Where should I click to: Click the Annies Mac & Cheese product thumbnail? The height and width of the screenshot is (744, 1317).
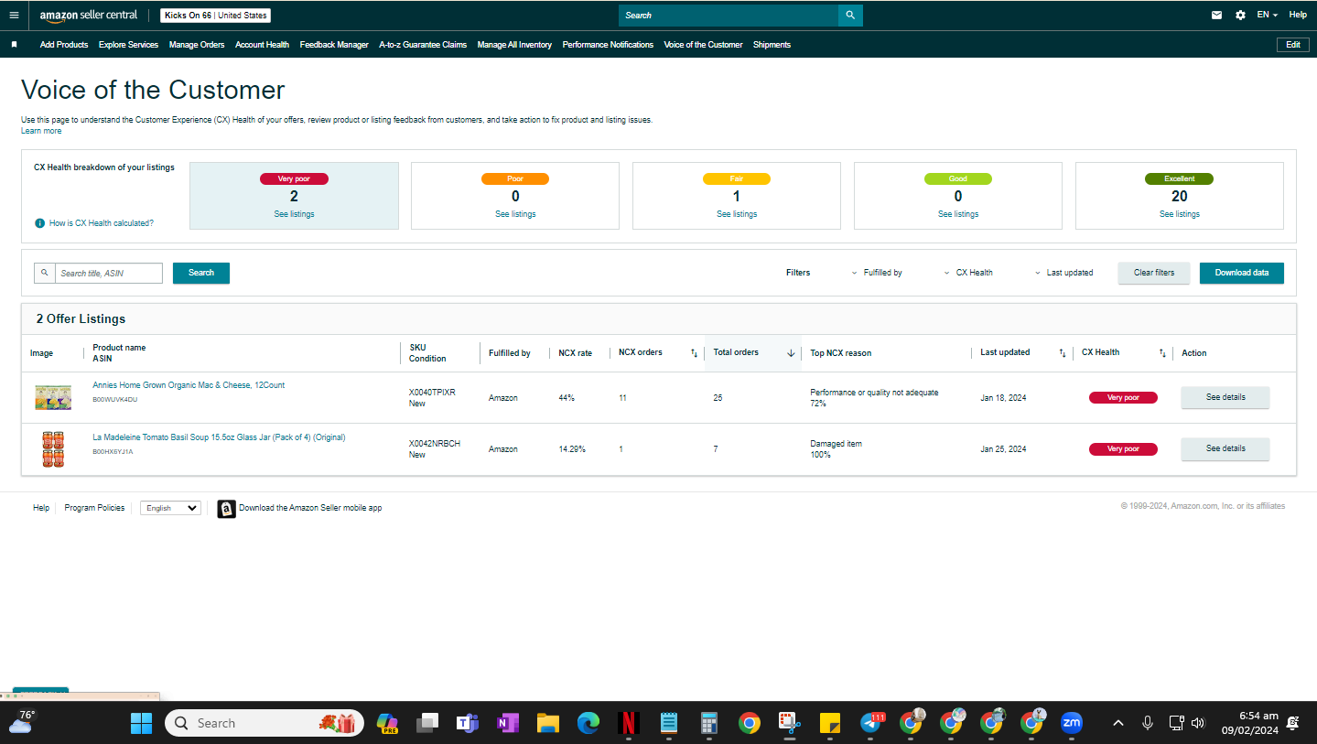click(53, 397)
